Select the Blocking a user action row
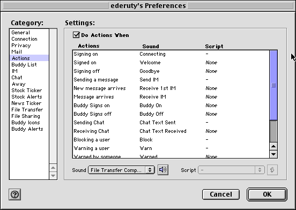Viewport: 296px width, 210px height. (x=171, y=140)
